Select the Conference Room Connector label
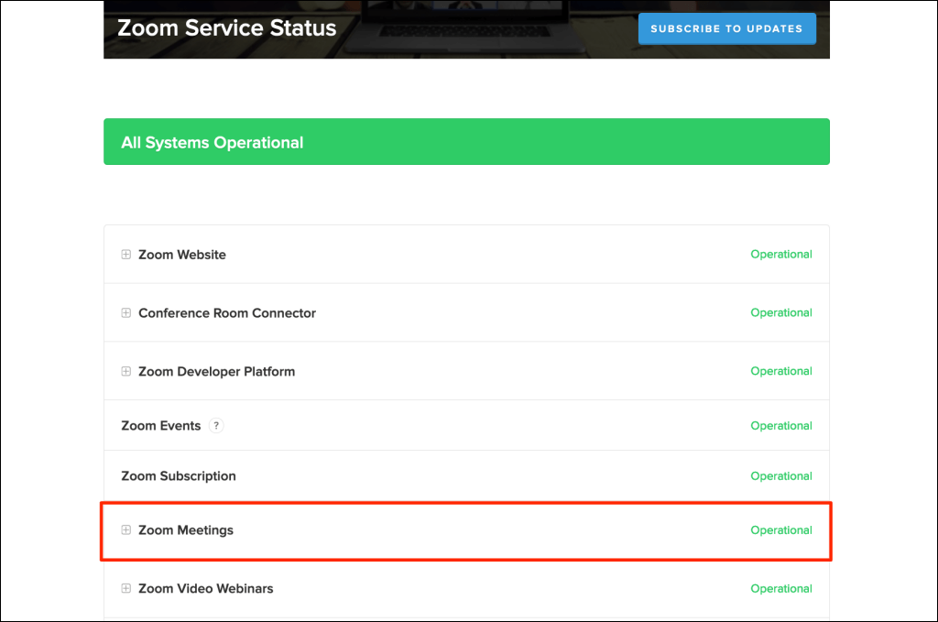 click(227, 313)
